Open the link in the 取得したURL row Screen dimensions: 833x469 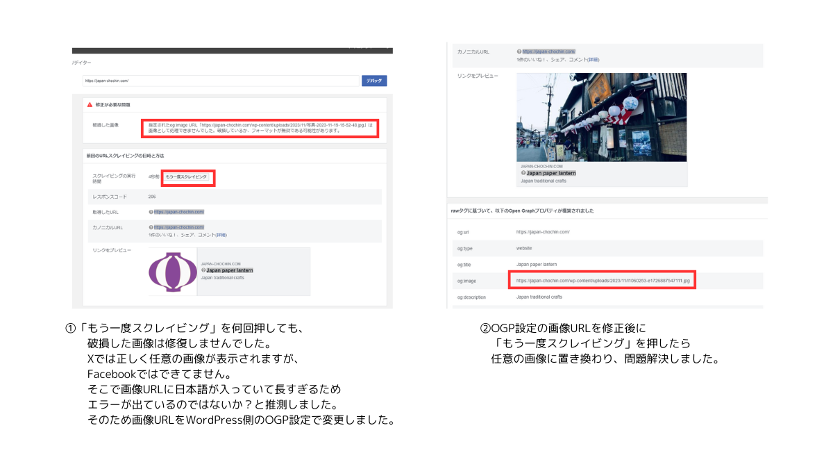tap(179, 212)
